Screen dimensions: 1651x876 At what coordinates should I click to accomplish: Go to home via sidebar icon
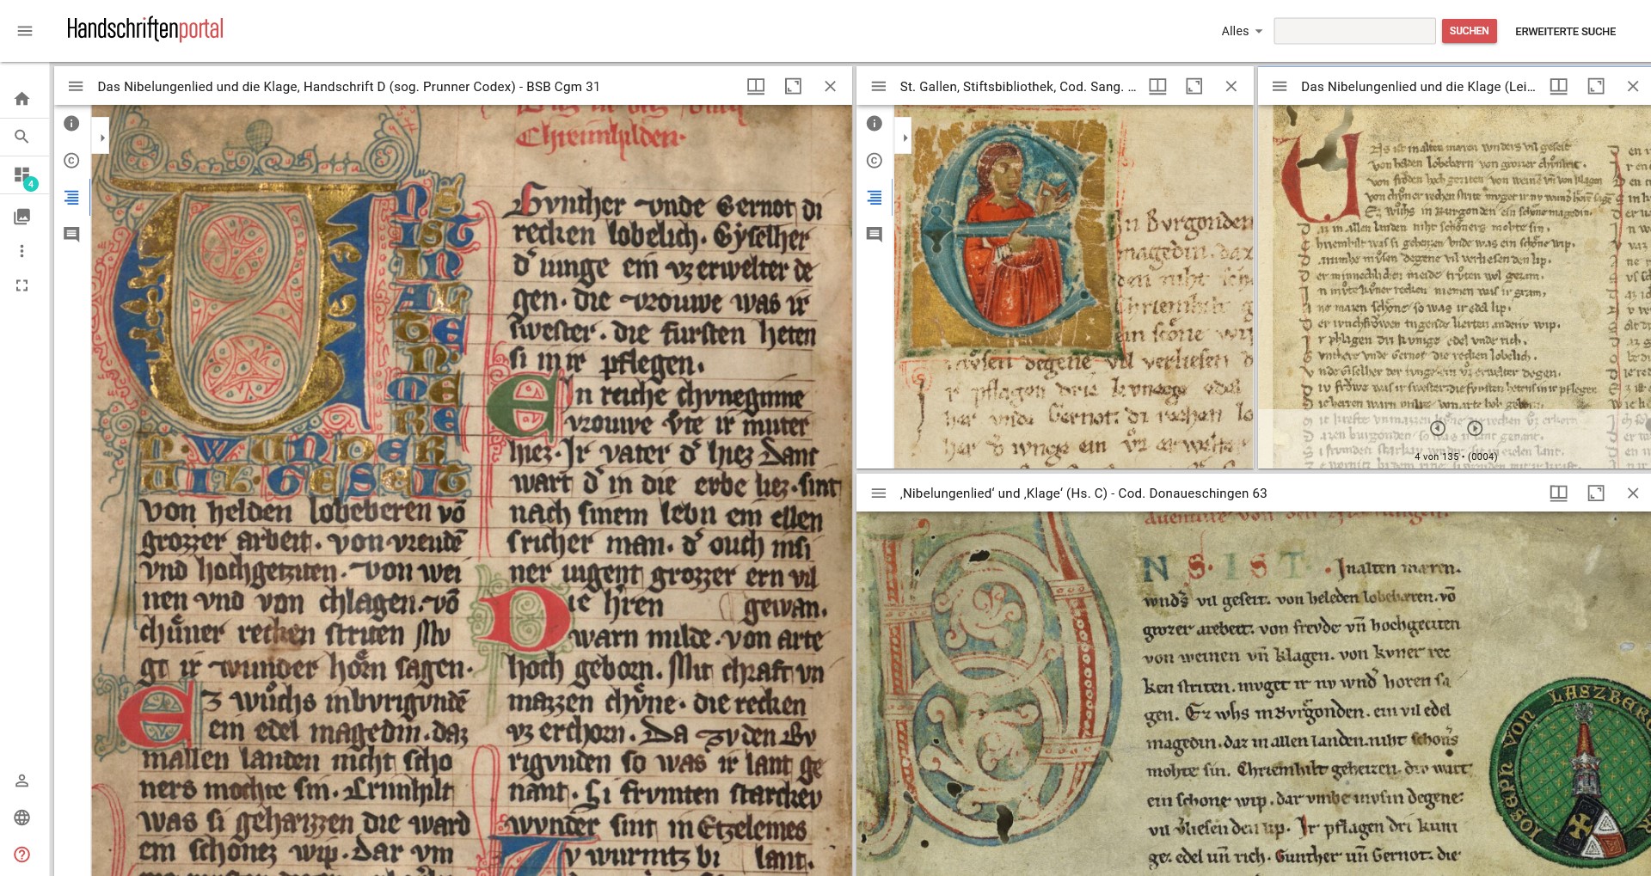point(22,99)
